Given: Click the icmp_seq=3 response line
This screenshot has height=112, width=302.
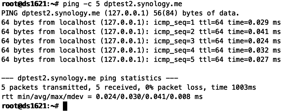Looking at the screenshot, I should tap(141, 41).
